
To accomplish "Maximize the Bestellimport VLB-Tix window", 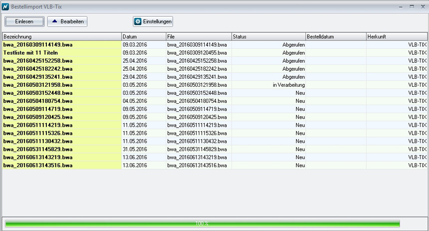I will (x=412, y=6).
